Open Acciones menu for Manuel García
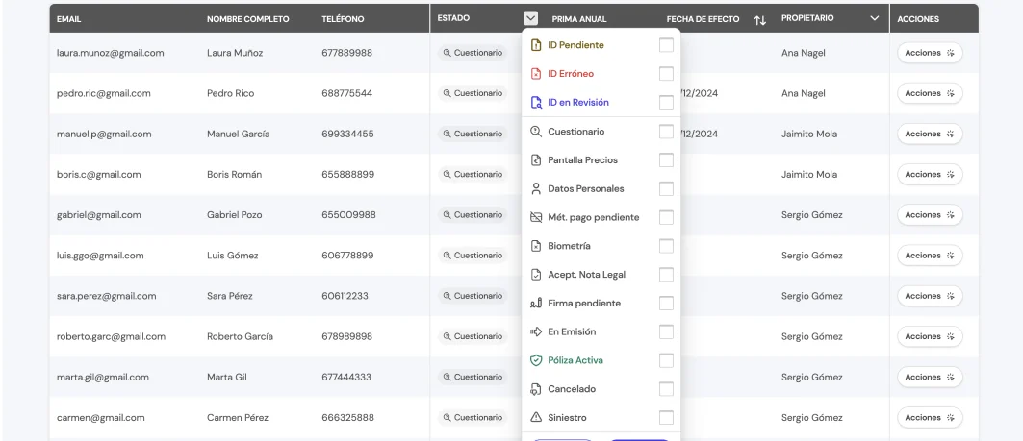The height and width of the screenshot is (441, 1023). click(x=930, y=134)
